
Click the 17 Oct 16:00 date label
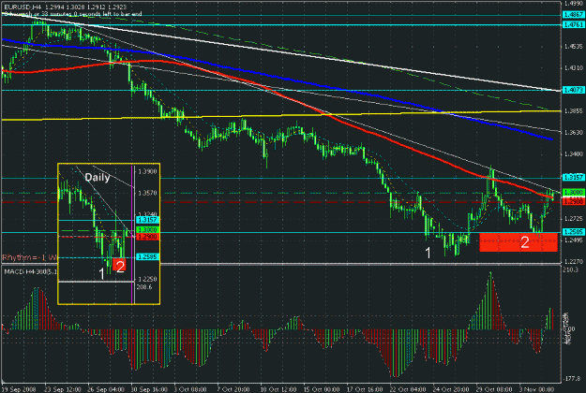point(365,389)
